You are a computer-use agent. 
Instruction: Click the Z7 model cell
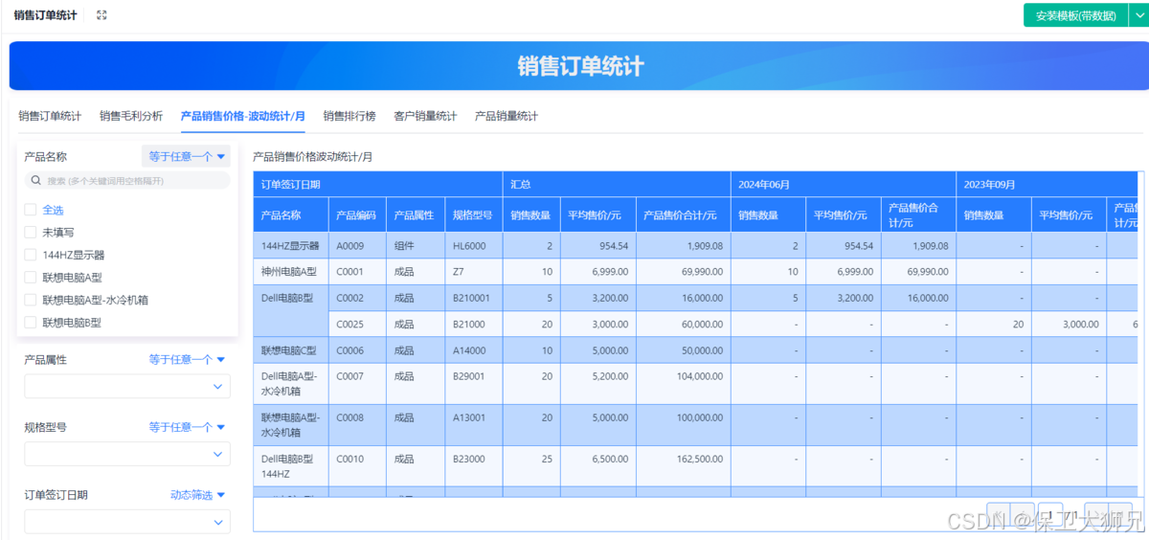[474, 272]
